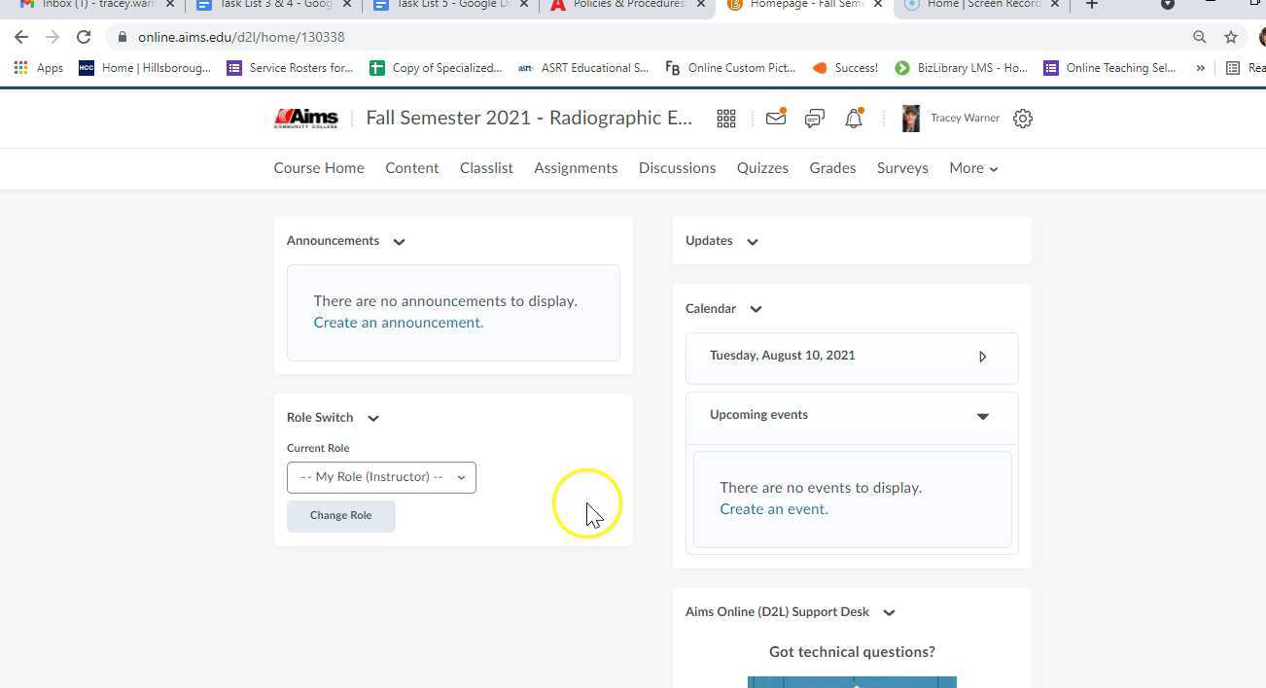This screenshot has width=1266, height=688.
Task: Advance the calendar past Tuesday, August 10
Action: click(x=982, y=356)
